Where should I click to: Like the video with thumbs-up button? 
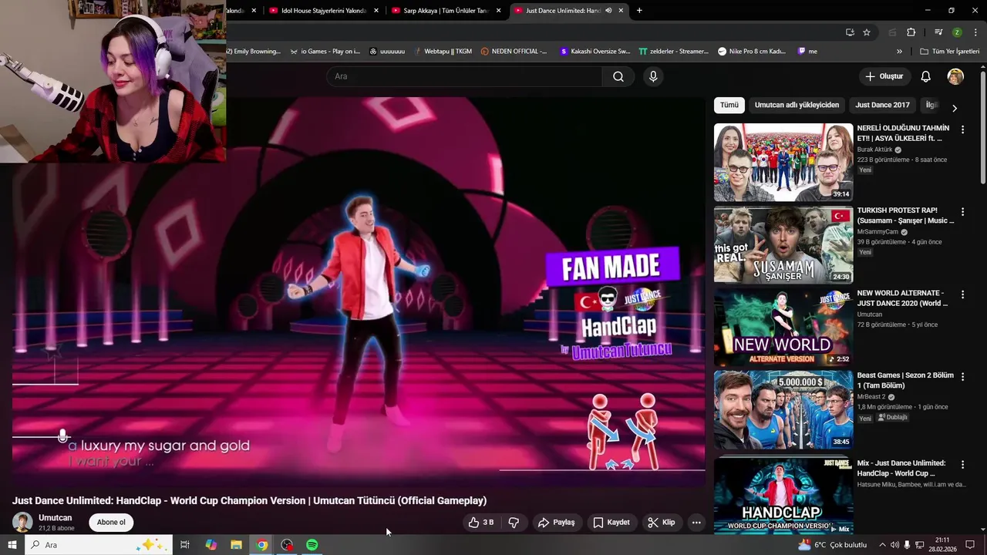click(481, 523)
